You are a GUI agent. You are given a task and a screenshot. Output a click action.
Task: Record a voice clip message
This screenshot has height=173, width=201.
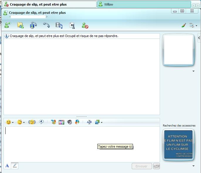[41, 122]
